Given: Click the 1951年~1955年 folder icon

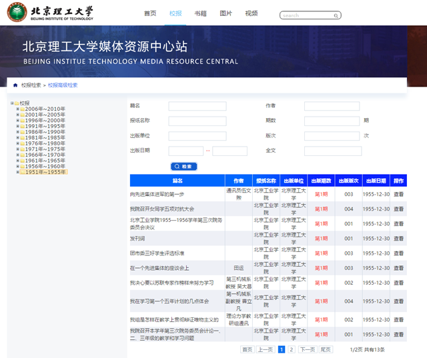Looking at the screenshot, I should 22,172.
